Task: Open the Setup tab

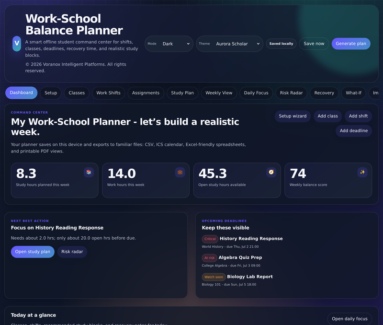Action: (51, 93)
